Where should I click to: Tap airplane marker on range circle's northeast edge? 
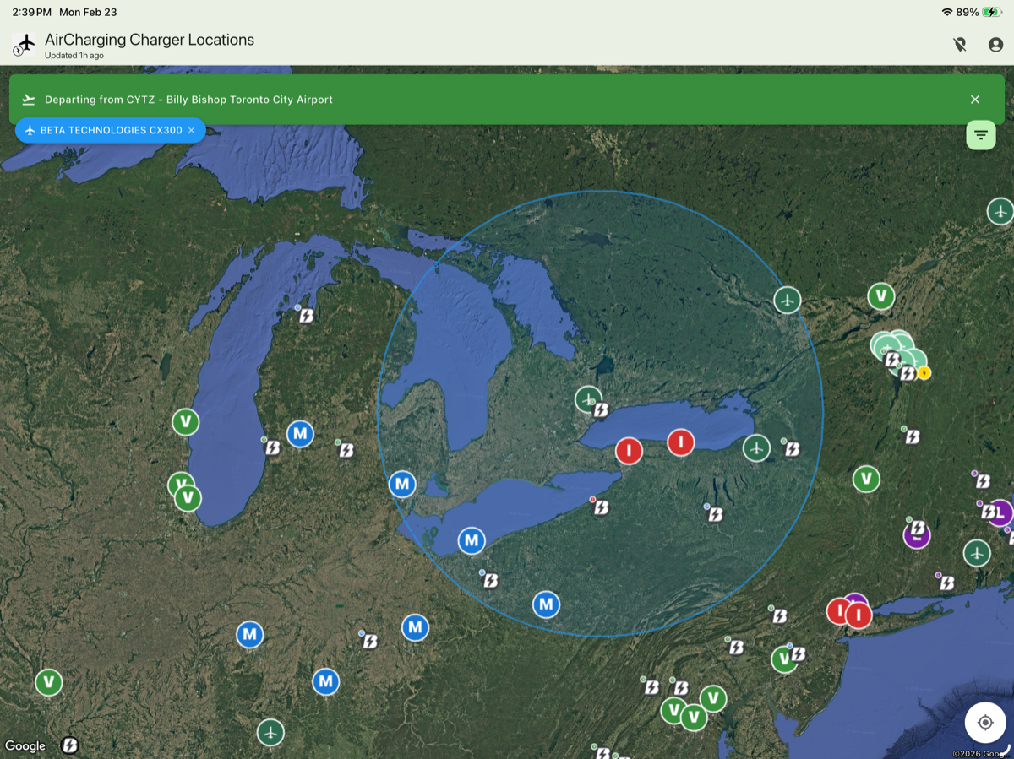point(787,300)
